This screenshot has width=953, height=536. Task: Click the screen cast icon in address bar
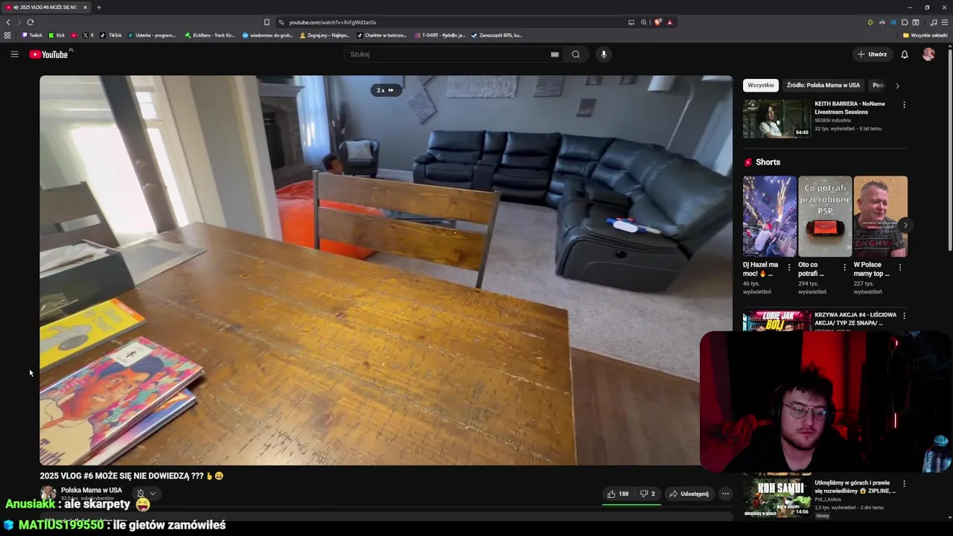631,22
